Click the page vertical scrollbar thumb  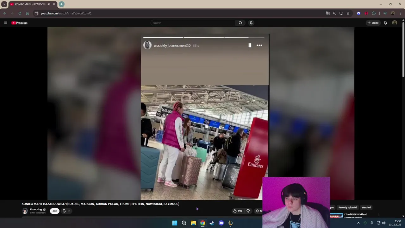pyautogui.click(x=403, y=49)
